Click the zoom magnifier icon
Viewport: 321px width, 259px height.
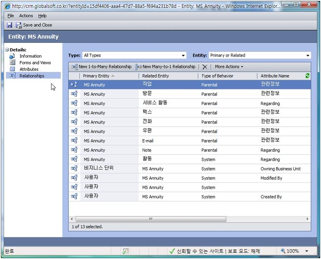point(283,251)
